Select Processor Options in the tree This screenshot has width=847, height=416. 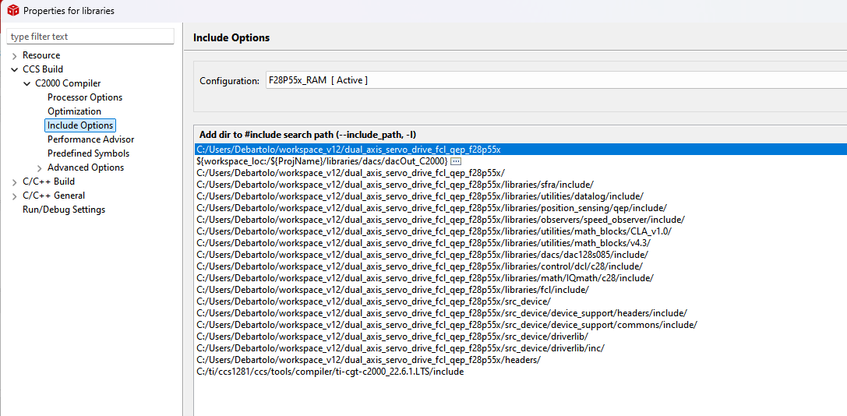(85, 97)
